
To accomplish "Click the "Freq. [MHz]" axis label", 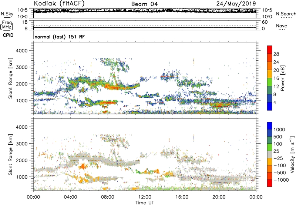I will 7,25.
